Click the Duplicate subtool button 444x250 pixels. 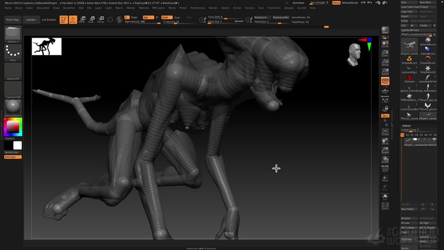pyautogui.click(x=409, y=239)
